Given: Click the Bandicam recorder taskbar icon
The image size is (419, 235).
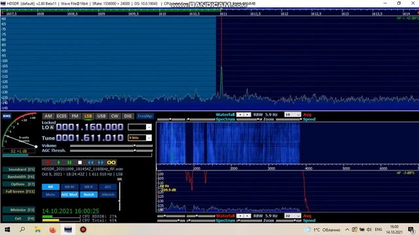Looking at the screenshot, I should click(x=83, y=229).
